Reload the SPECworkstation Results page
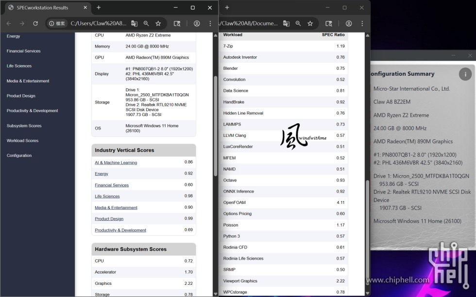The image size is (476, 297). tap(35, 23)
